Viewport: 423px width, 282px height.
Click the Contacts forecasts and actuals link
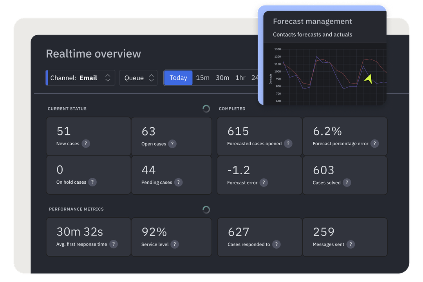click(x=313, y=34)
